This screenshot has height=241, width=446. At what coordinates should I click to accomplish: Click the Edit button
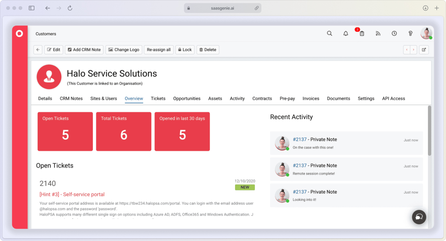tap(54, 50)
